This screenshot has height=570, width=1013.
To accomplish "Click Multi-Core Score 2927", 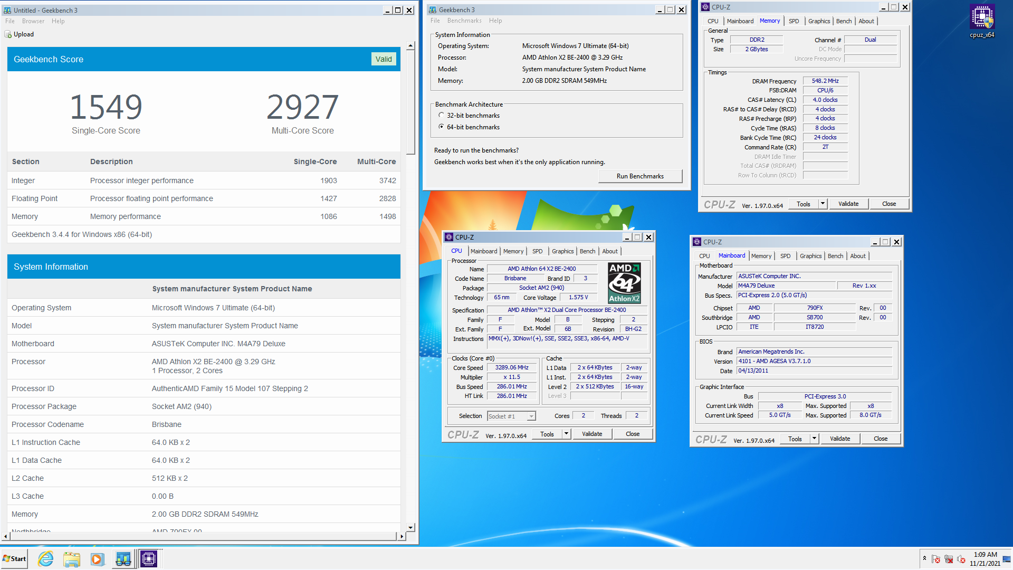I will [302, 107].
